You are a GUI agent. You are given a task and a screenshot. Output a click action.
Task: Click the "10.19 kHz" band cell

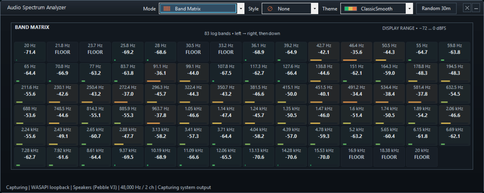click(161, 157)
